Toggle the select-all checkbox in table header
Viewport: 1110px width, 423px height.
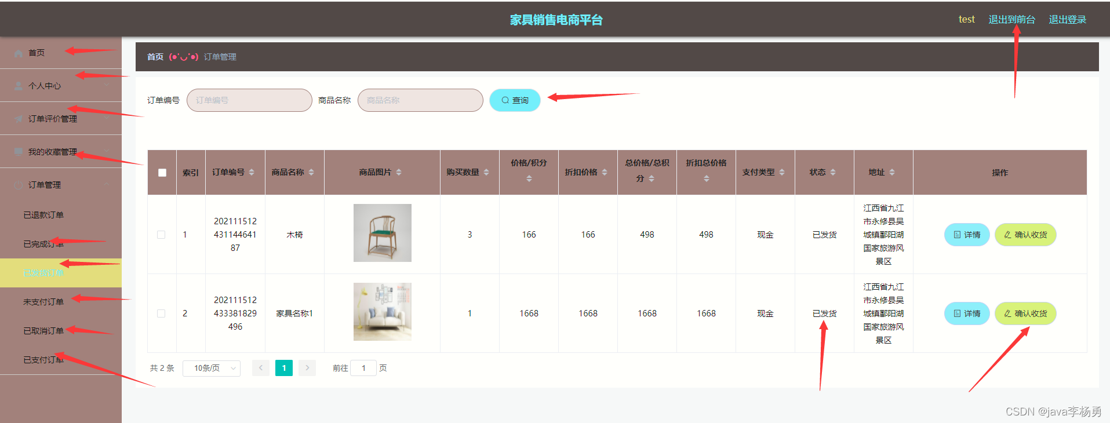click(x=162, y=173)
